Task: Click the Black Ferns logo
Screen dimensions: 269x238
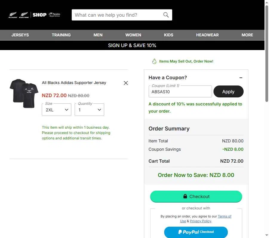Action: [x=24, y=15]
